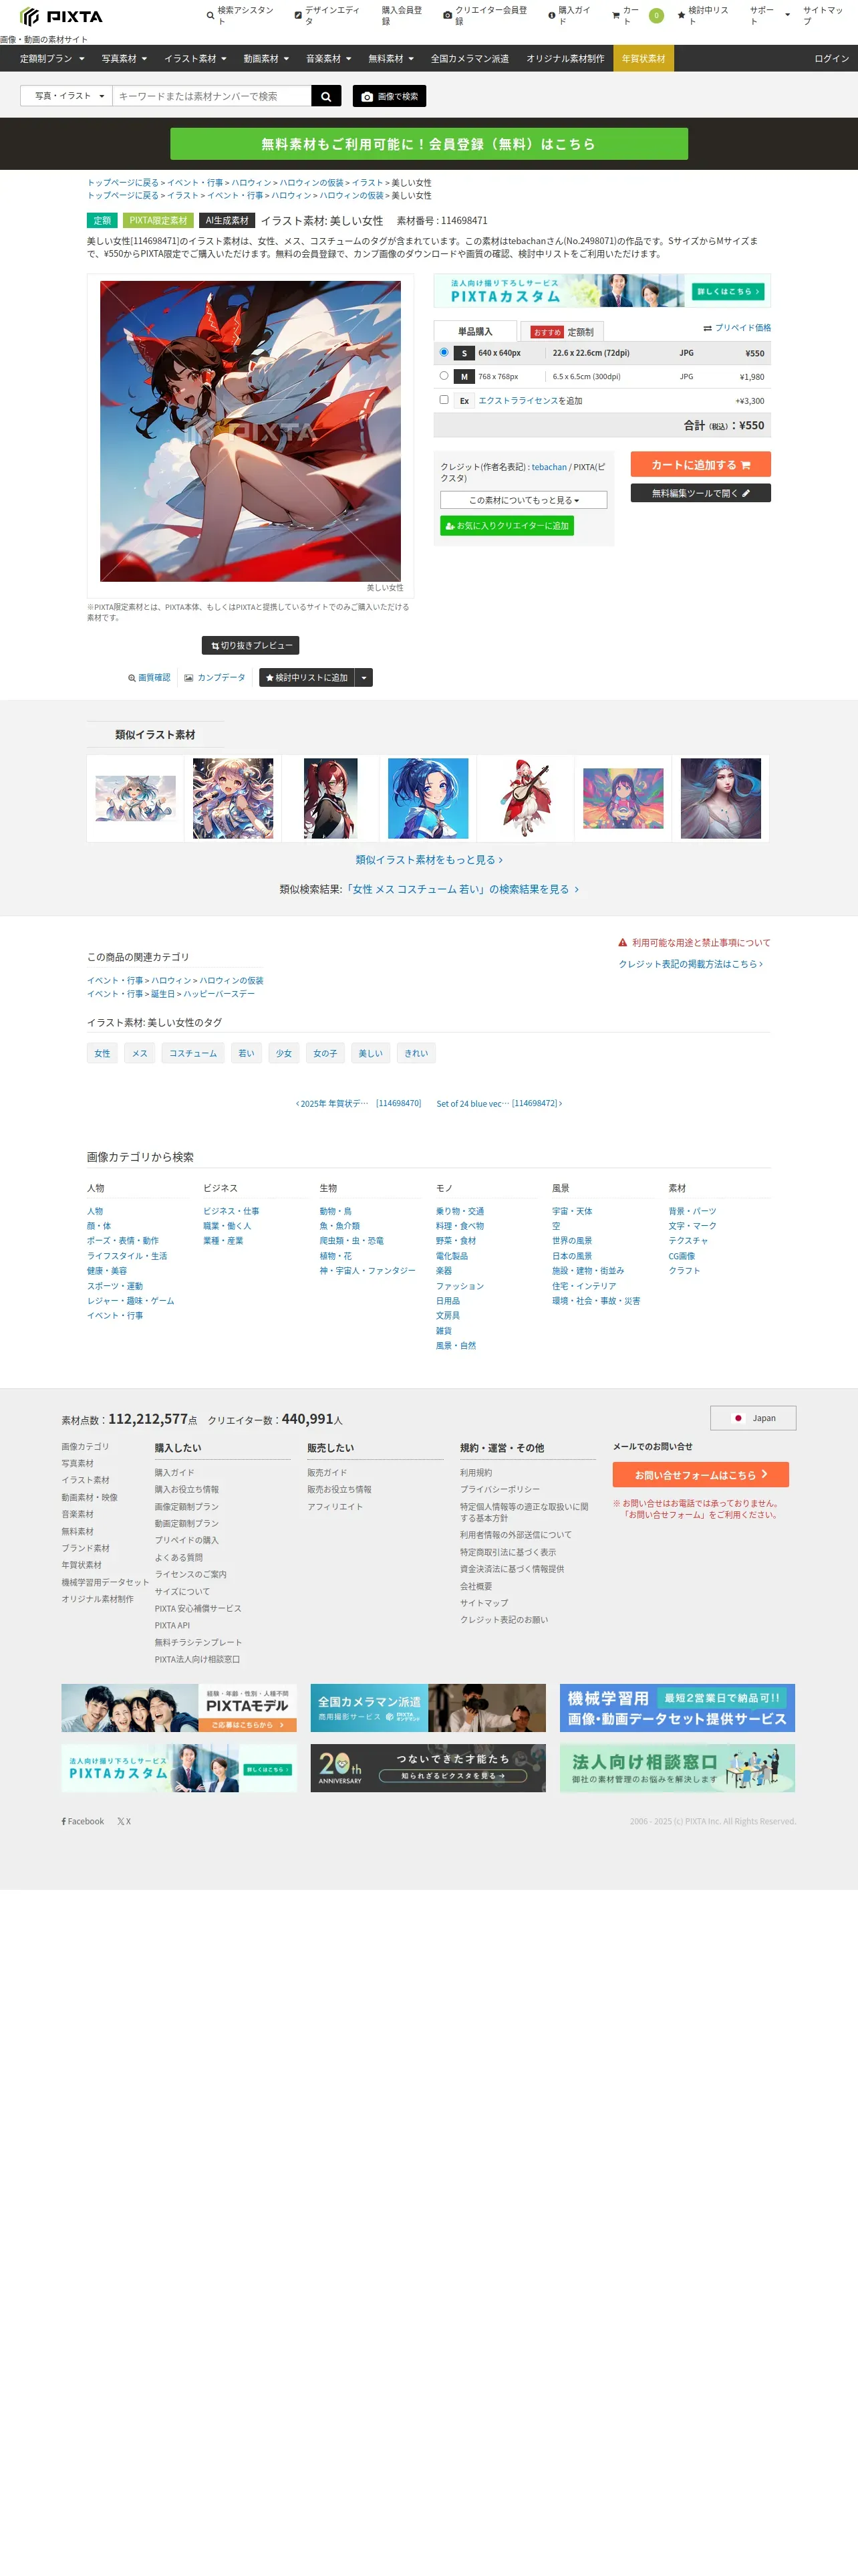This screenshot has width=858, height=2576.
Task: Open 購入会員登録 in the header
Action: pyautogui.click(x=402, y=15)
